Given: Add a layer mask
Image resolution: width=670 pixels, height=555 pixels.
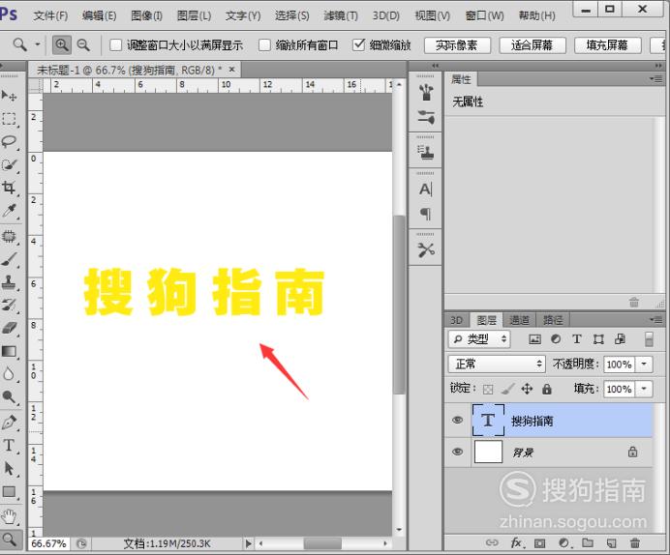Looking at the screenshot, I should tap(540, 543).
